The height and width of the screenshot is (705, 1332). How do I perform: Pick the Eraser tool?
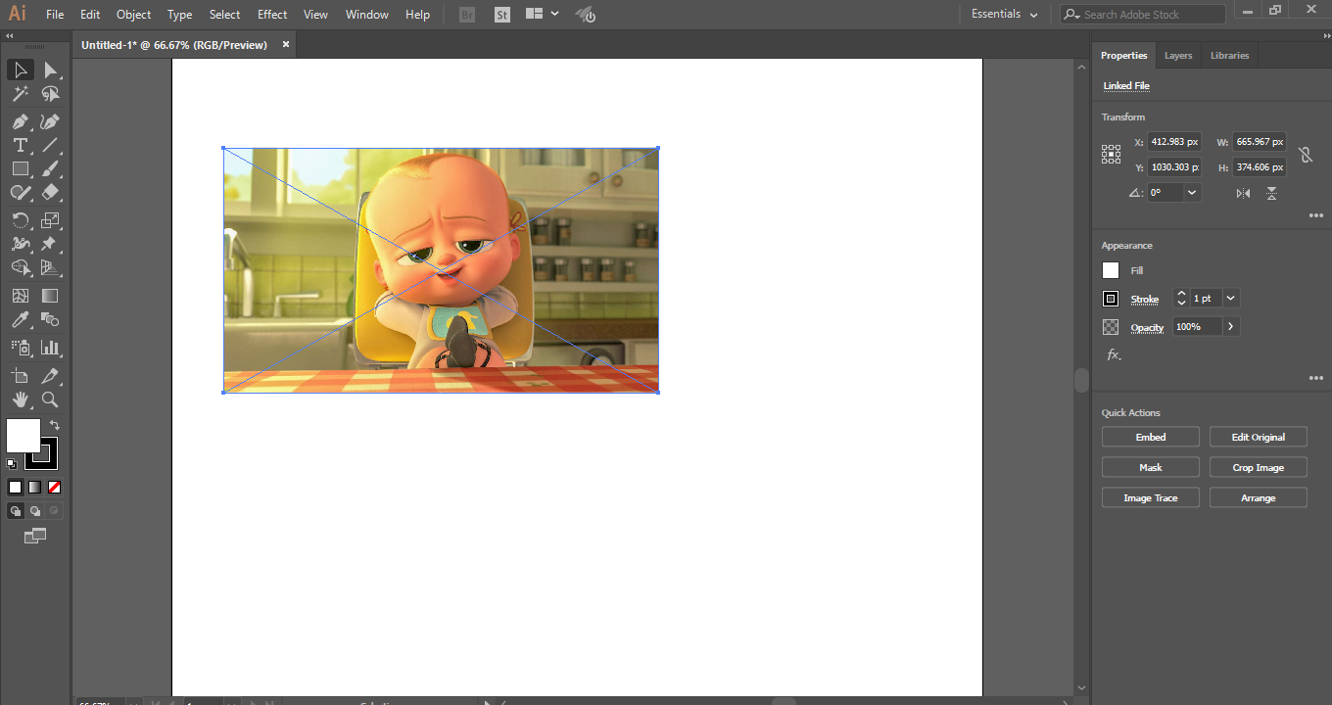pyautogui.click(x=53, y=192)
